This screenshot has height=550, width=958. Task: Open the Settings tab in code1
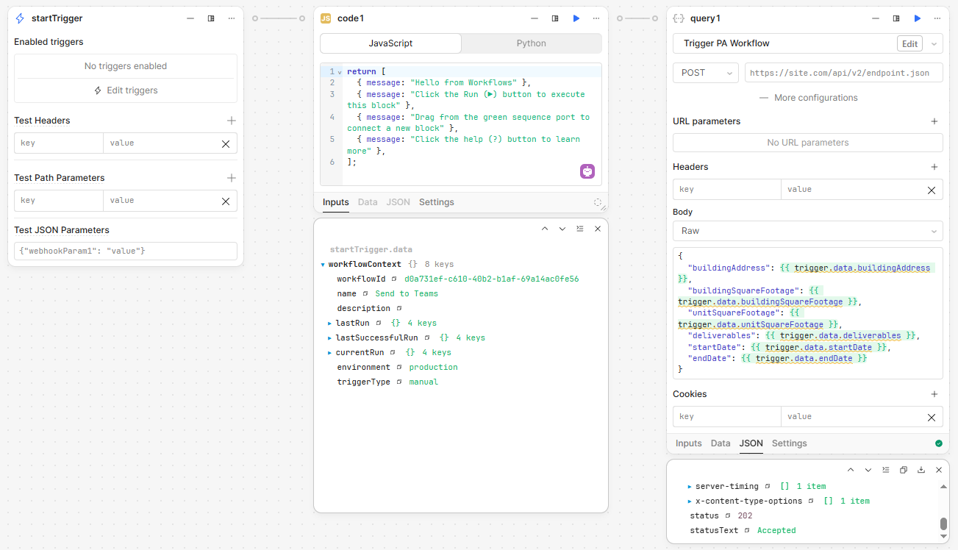pos(436,202)
